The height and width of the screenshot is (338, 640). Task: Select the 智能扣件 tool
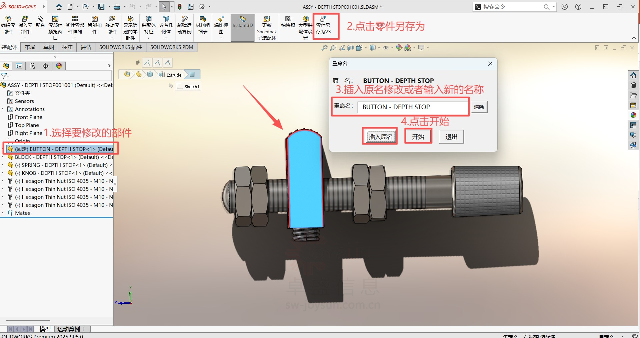point(95,25)
